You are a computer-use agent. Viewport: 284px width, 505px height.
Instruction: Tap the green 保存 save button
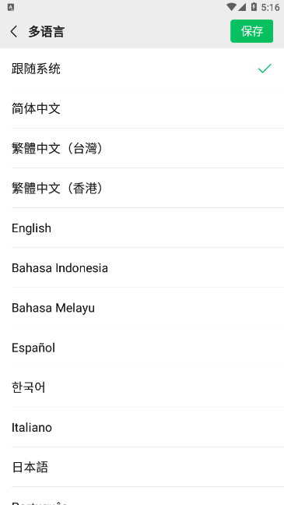click(x=251, y=31)
